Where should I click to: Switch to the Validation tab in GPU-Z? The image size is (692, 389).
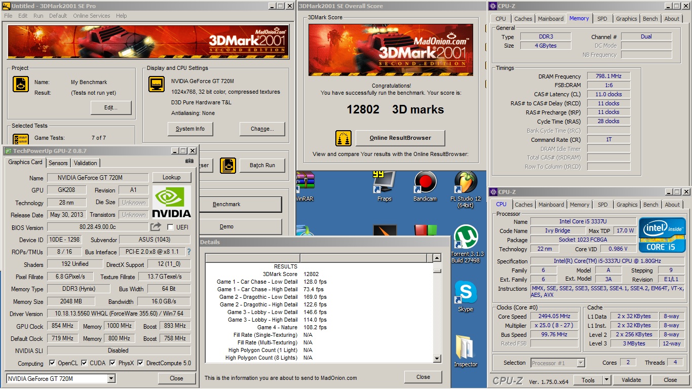click(x=85, y=163)
